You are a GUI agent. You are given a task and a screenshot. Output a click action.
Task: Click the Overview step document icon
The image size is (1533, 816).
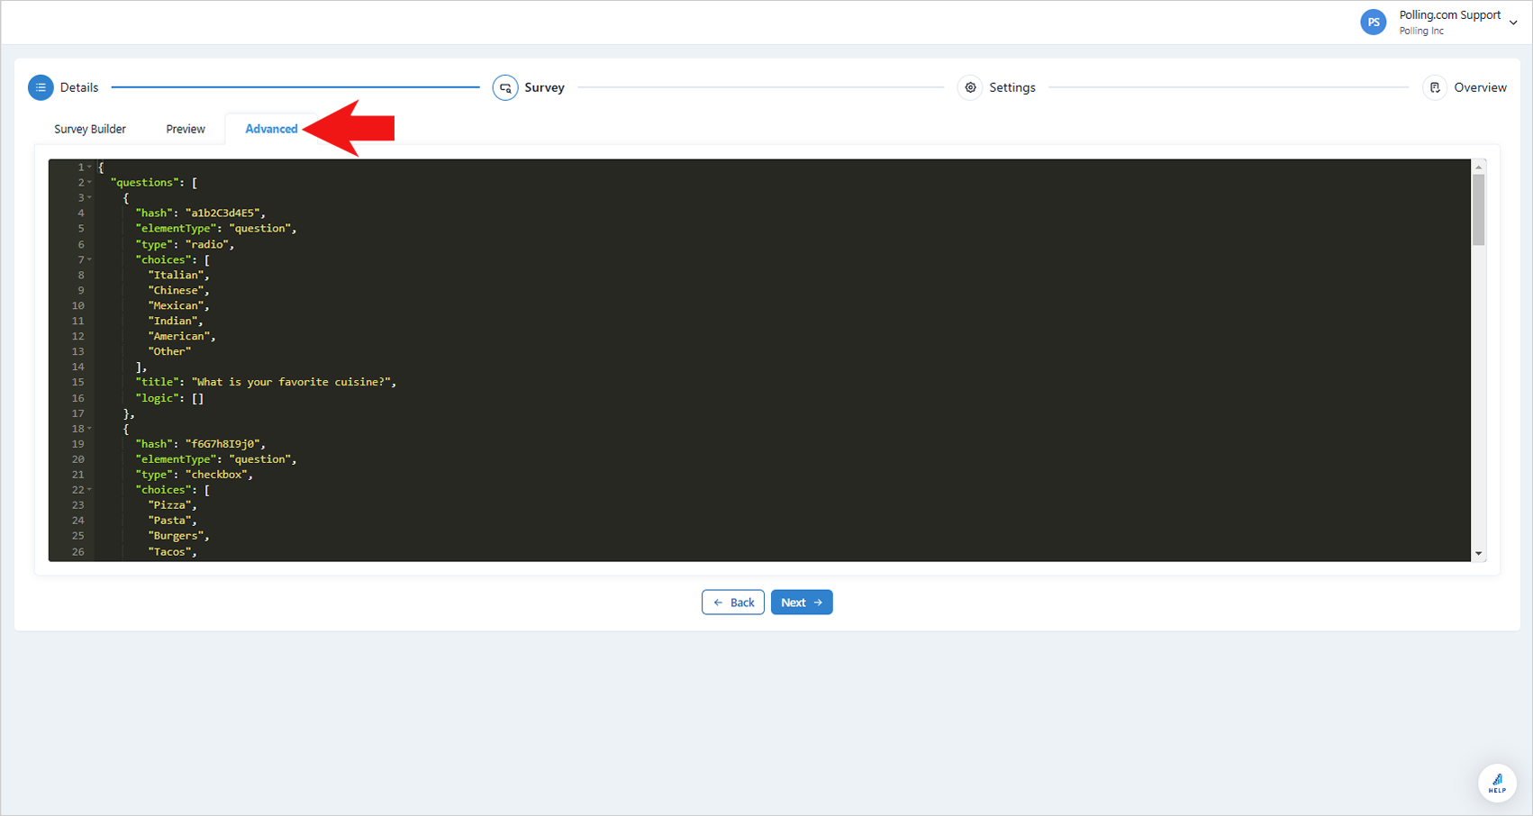pos(1435,87)
